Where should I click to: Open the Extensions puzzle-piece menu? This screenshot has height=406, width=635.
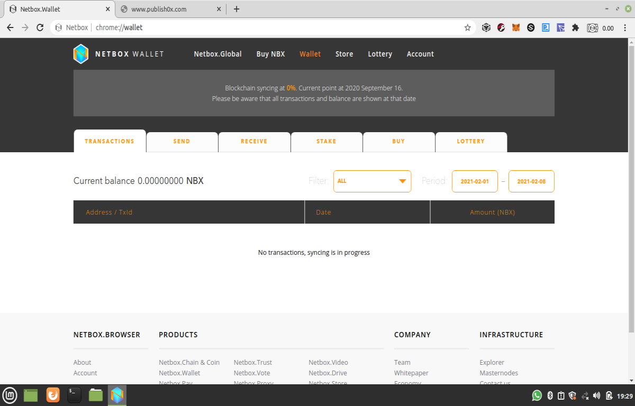pos(575,27)
